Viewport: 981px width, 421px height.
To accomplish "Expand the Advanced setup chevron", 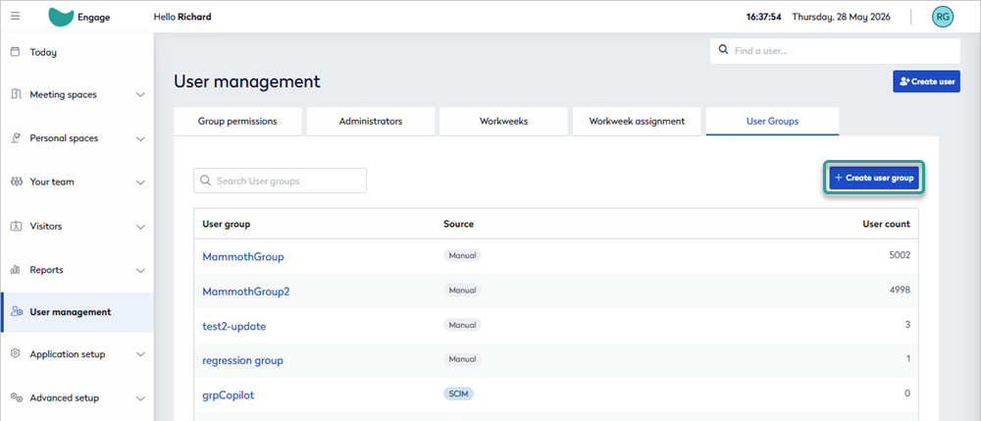I will tap(140, 397).
